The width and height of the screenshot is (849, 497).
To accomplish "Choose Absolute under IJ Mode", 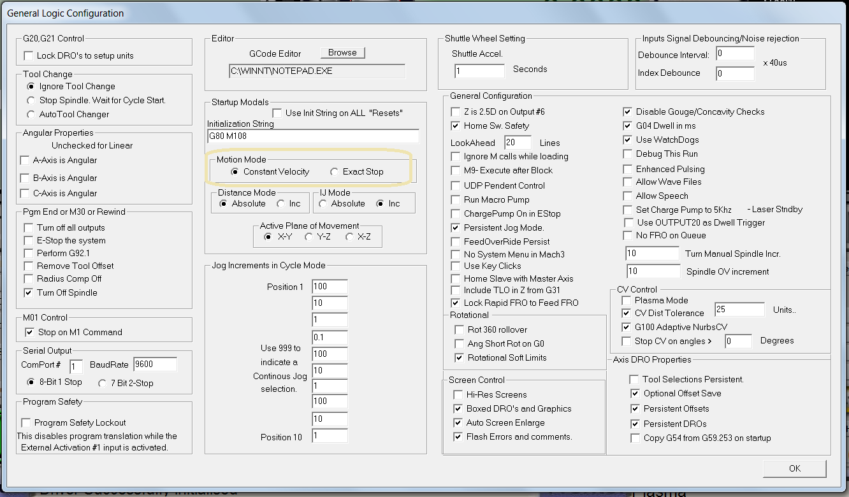I will [x=323, y=203].
